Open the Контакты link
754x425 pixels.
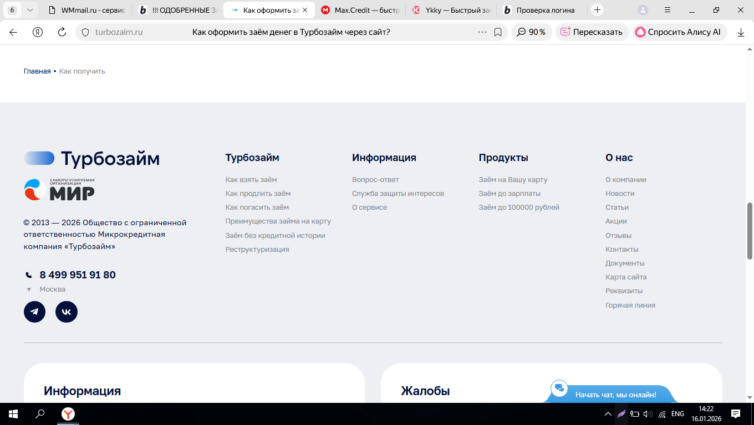coord(622,249)
